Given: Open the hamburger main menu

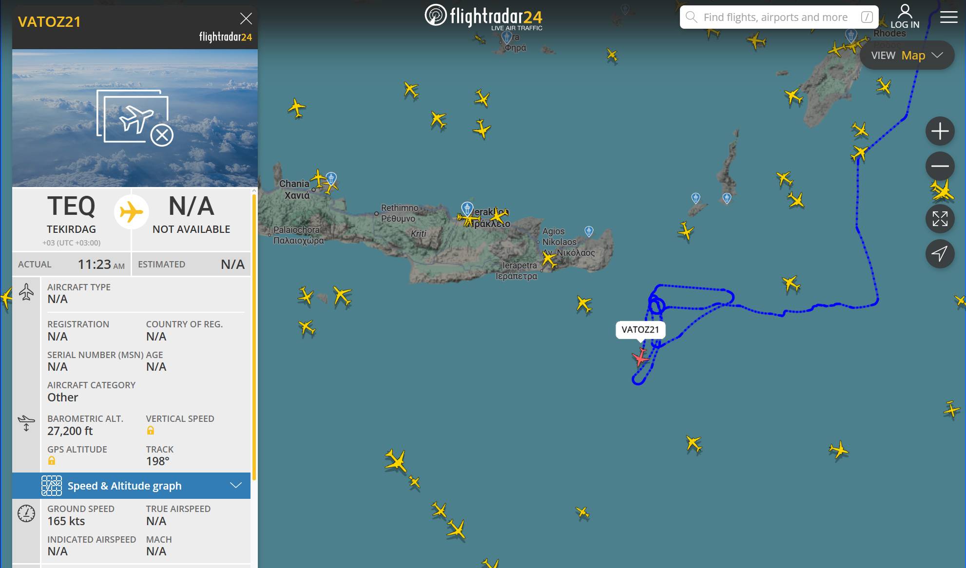Looking at the screenshot, I should pos(948,17).
